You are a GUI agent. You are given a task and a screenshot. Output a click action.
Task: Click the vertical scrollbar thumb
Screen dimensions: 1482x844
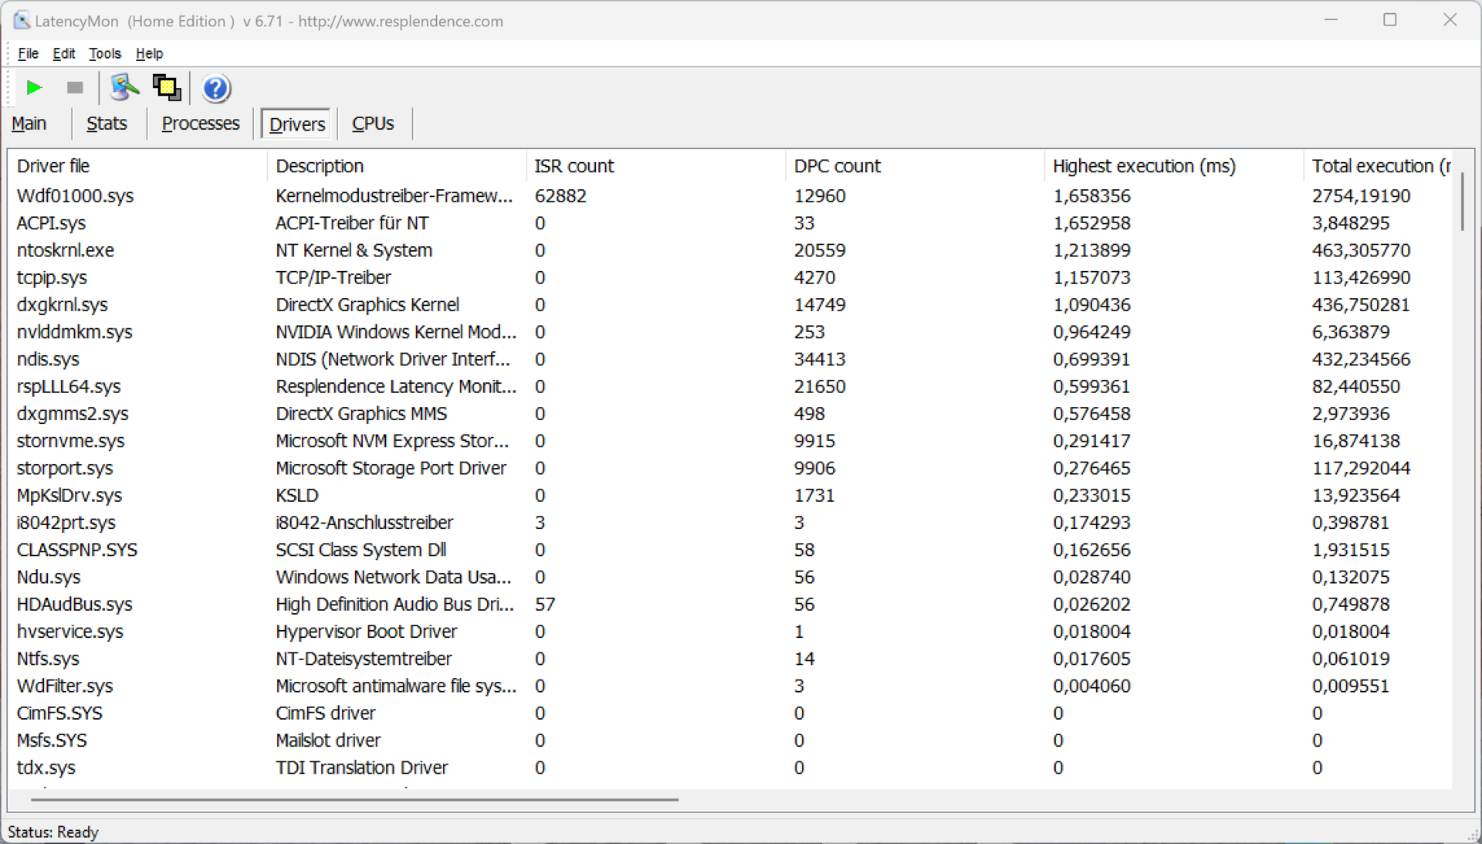tap(1462, 201)
